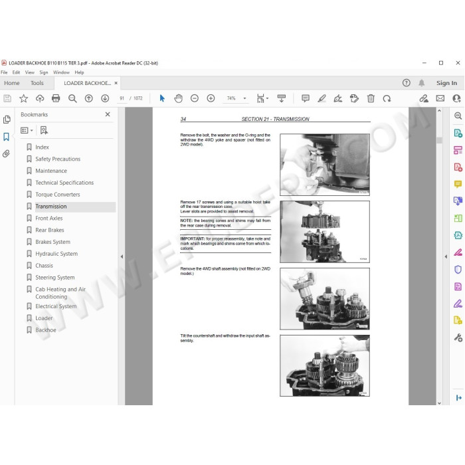
Task: Open the notifications bell
Action: 421,83
